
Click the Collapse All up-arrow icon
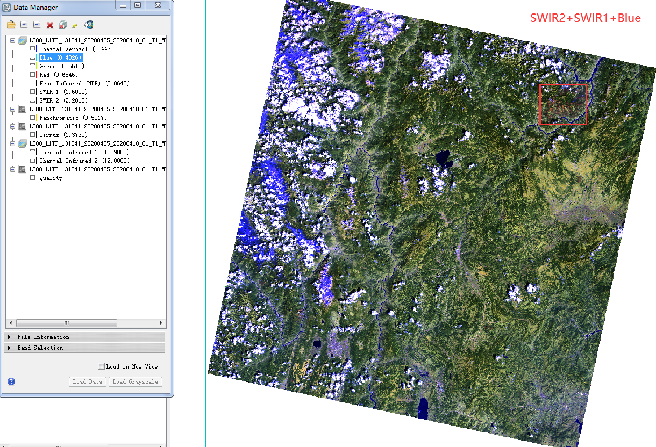(24, 25)
